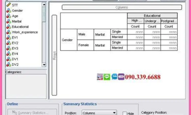Viewport: 191px width, 115px height.
Task: Select Work_experience in the variable list
Action: pyautogui.click(x=25, y=32)
